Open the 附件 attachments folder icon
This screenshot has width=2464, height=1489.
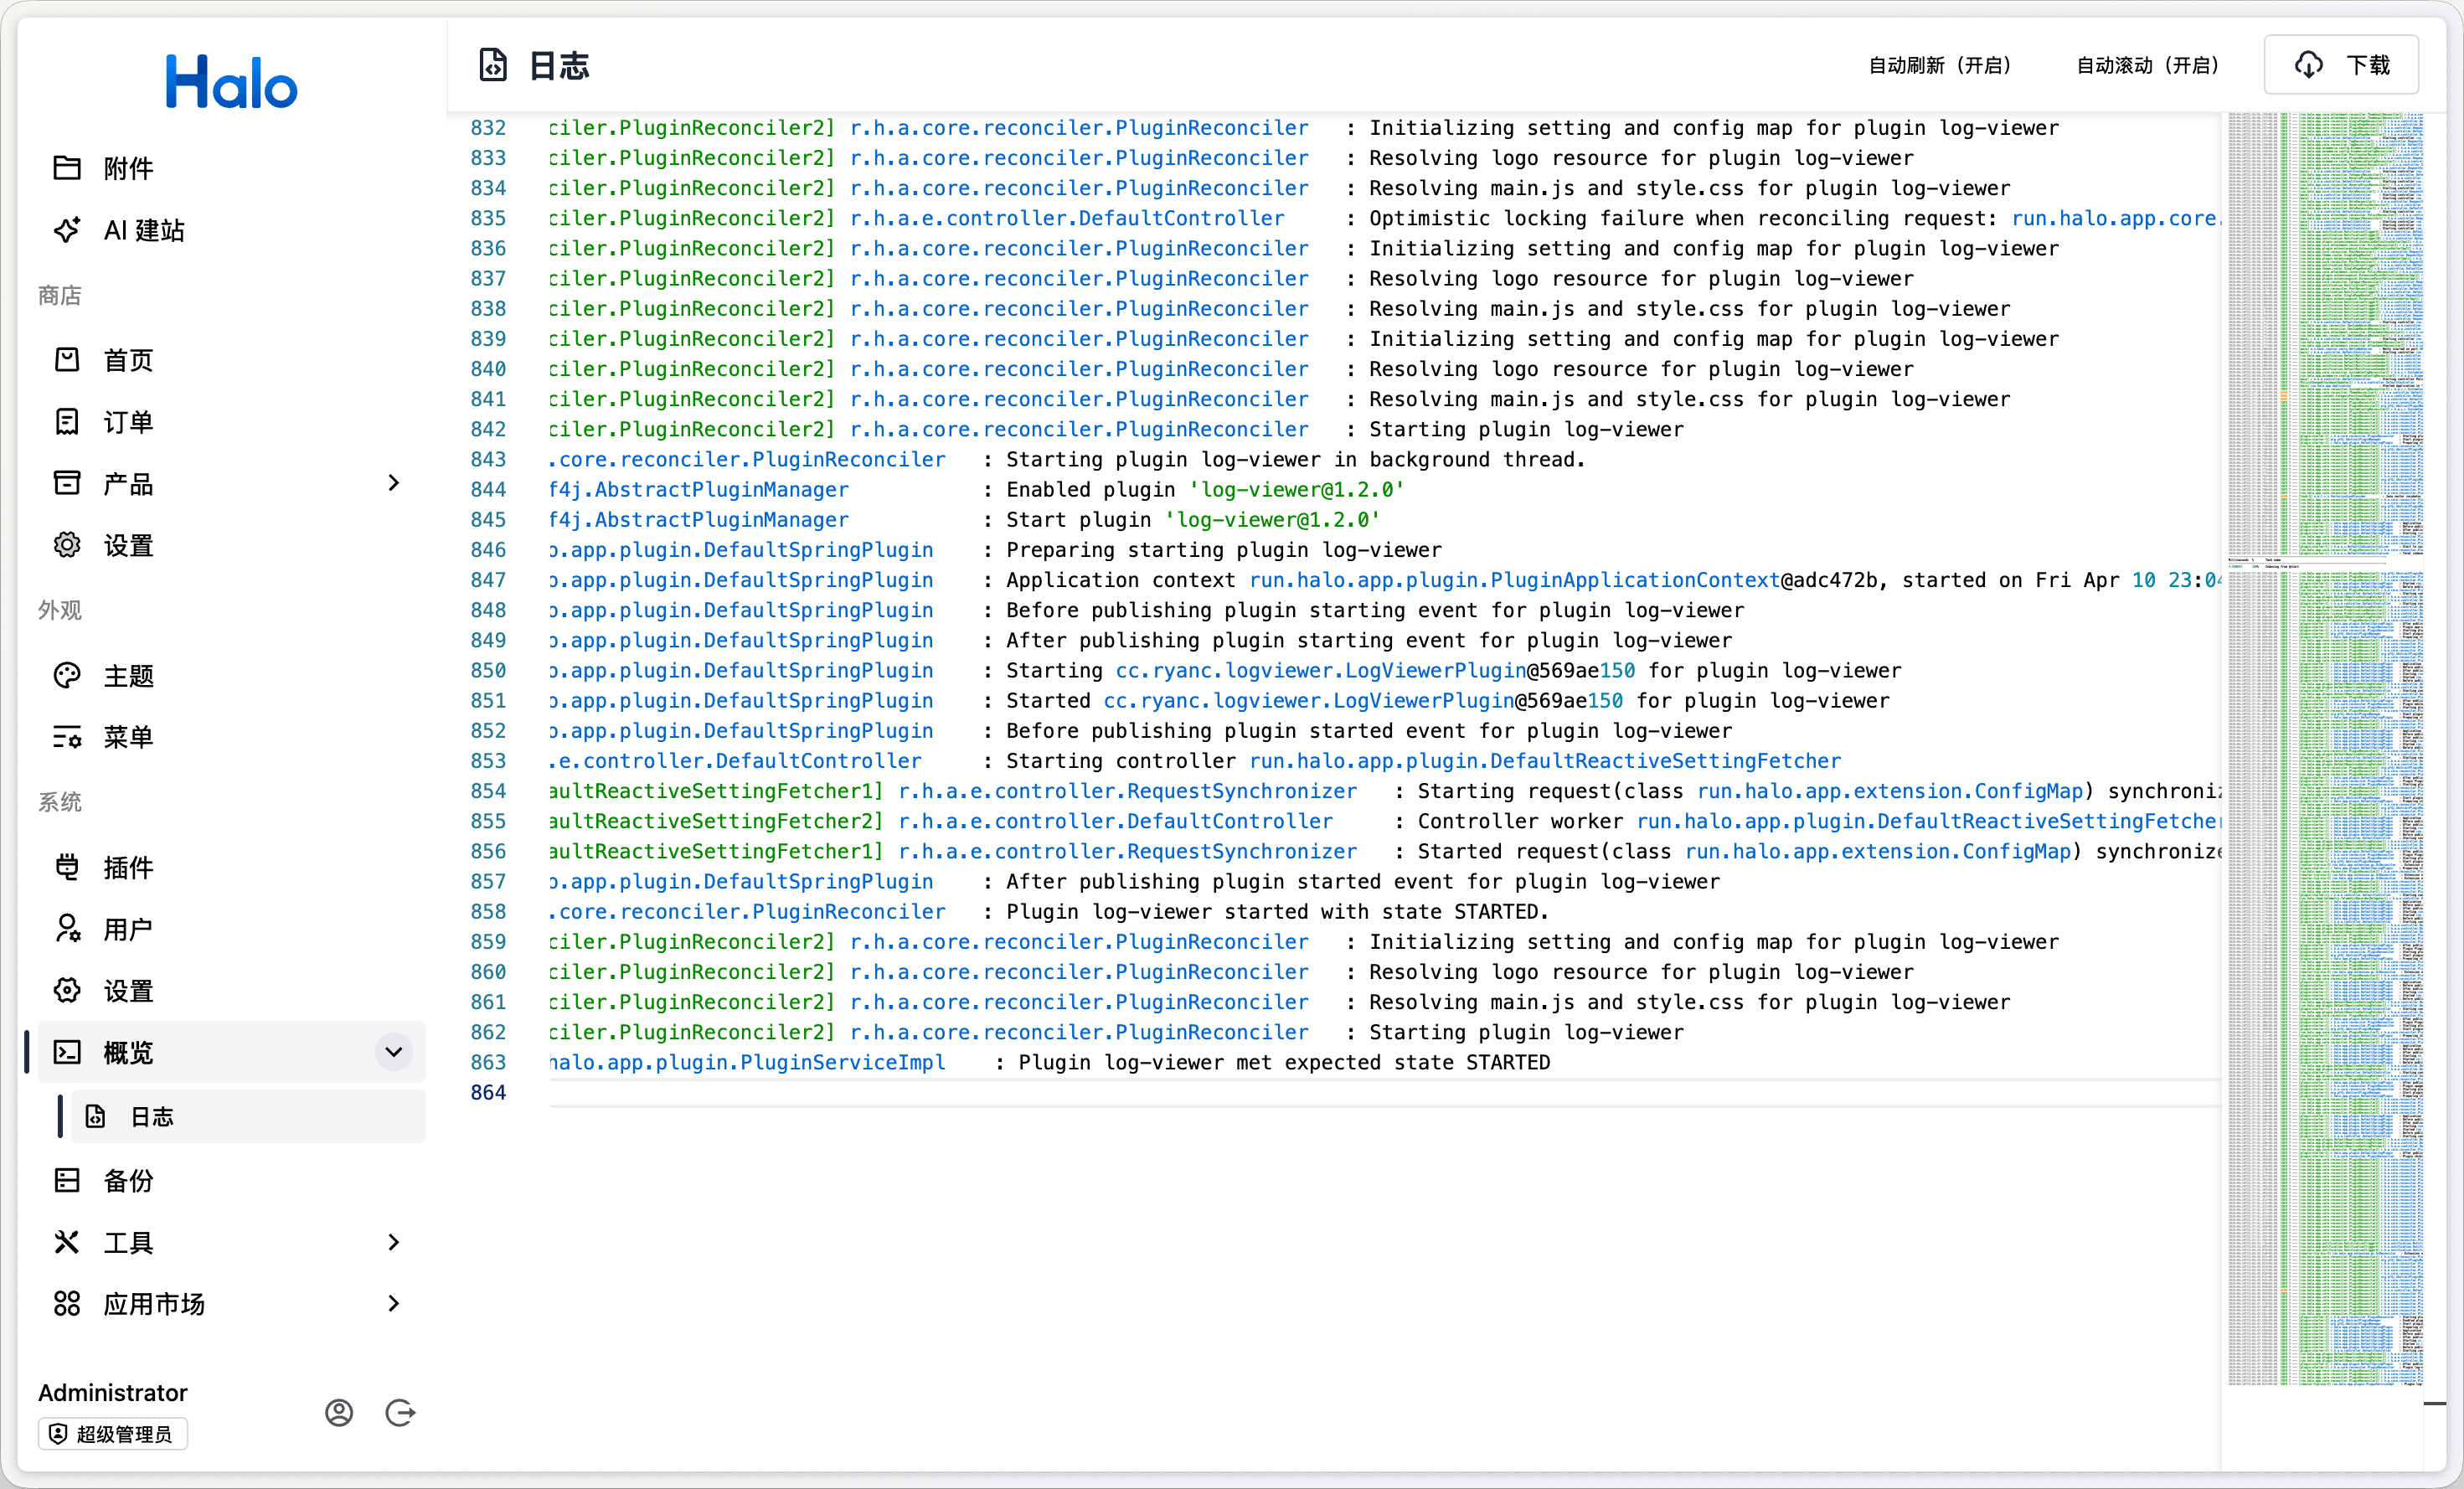(67, 168)
